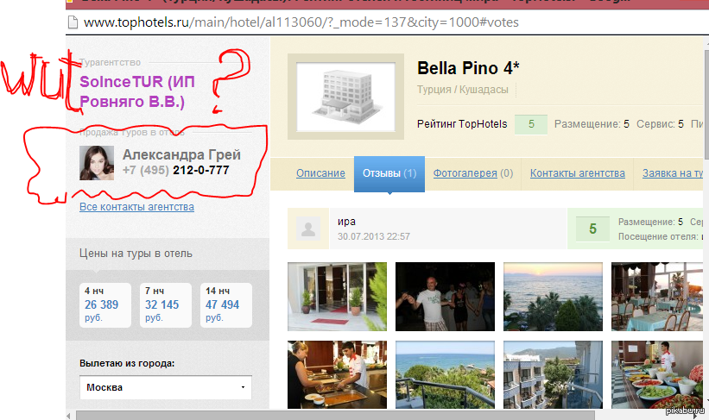
Task: Open the sunset sea photo
Action: [553, 297]
